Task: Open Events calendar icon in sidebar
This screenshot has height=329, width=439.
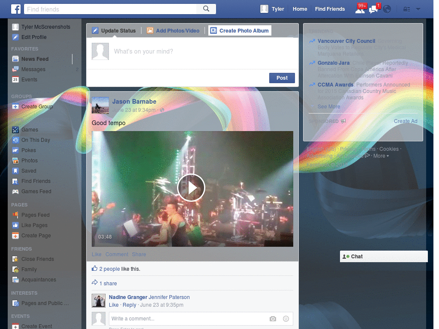Action: point(15,80)
